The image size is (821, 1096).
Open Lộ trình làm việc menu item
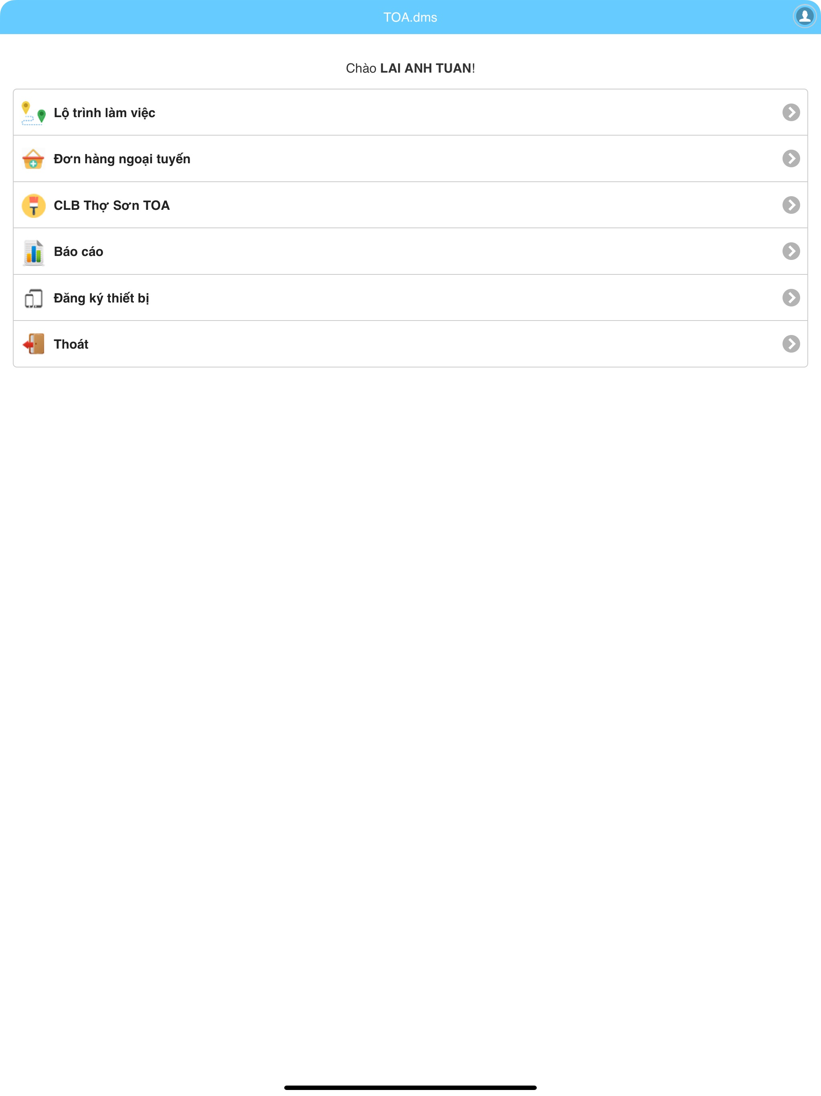(410, 112)
